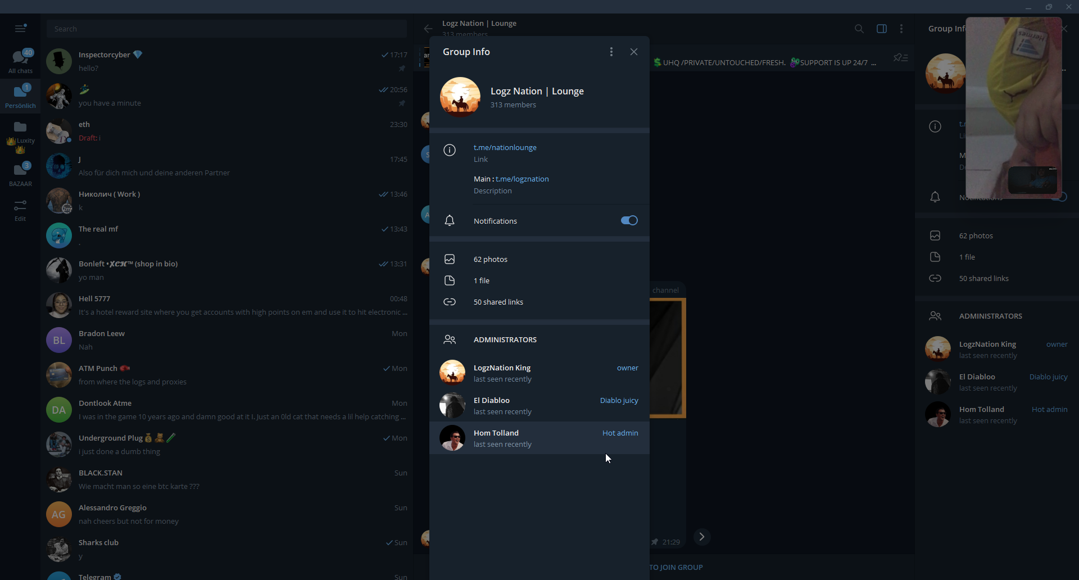1079x580 pixels.
Task: Click the back arrow next to chat title
Action: (x=428, y=29)
